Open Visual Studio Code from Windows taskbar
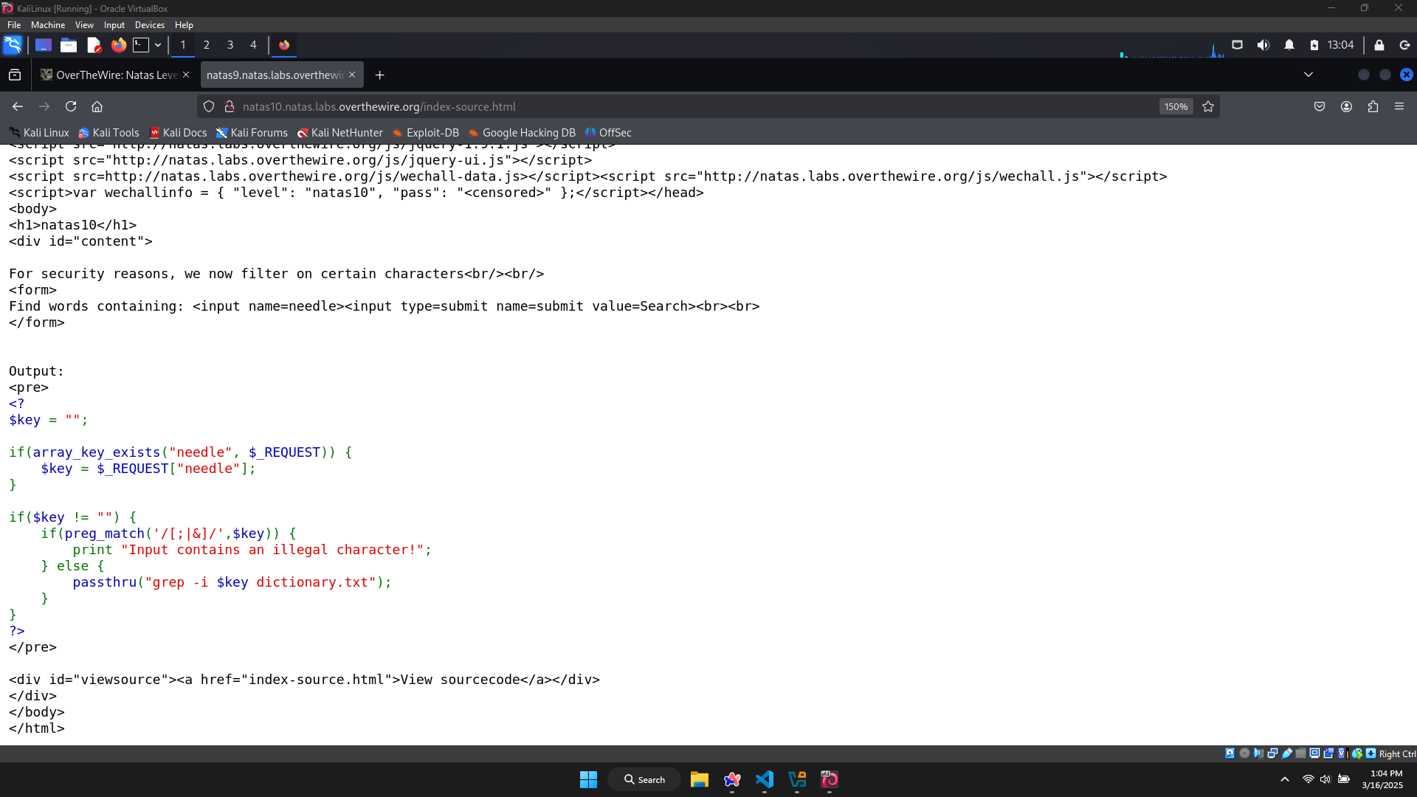The height and width of the screenshot is (797, 1417). (765, 779)
